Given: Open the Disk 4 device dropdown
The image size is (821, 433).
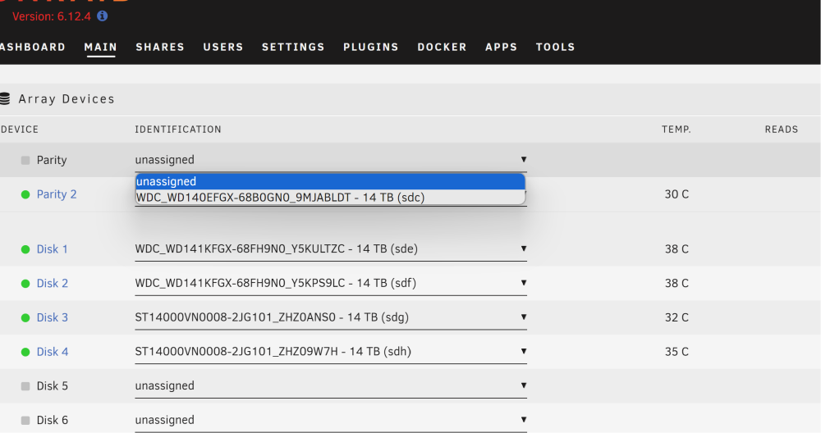Looking at the screenshot, I should 331,352.
